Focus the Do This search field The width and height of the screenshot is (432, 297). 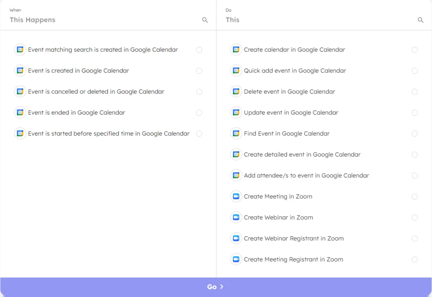(x=316, y=20)
